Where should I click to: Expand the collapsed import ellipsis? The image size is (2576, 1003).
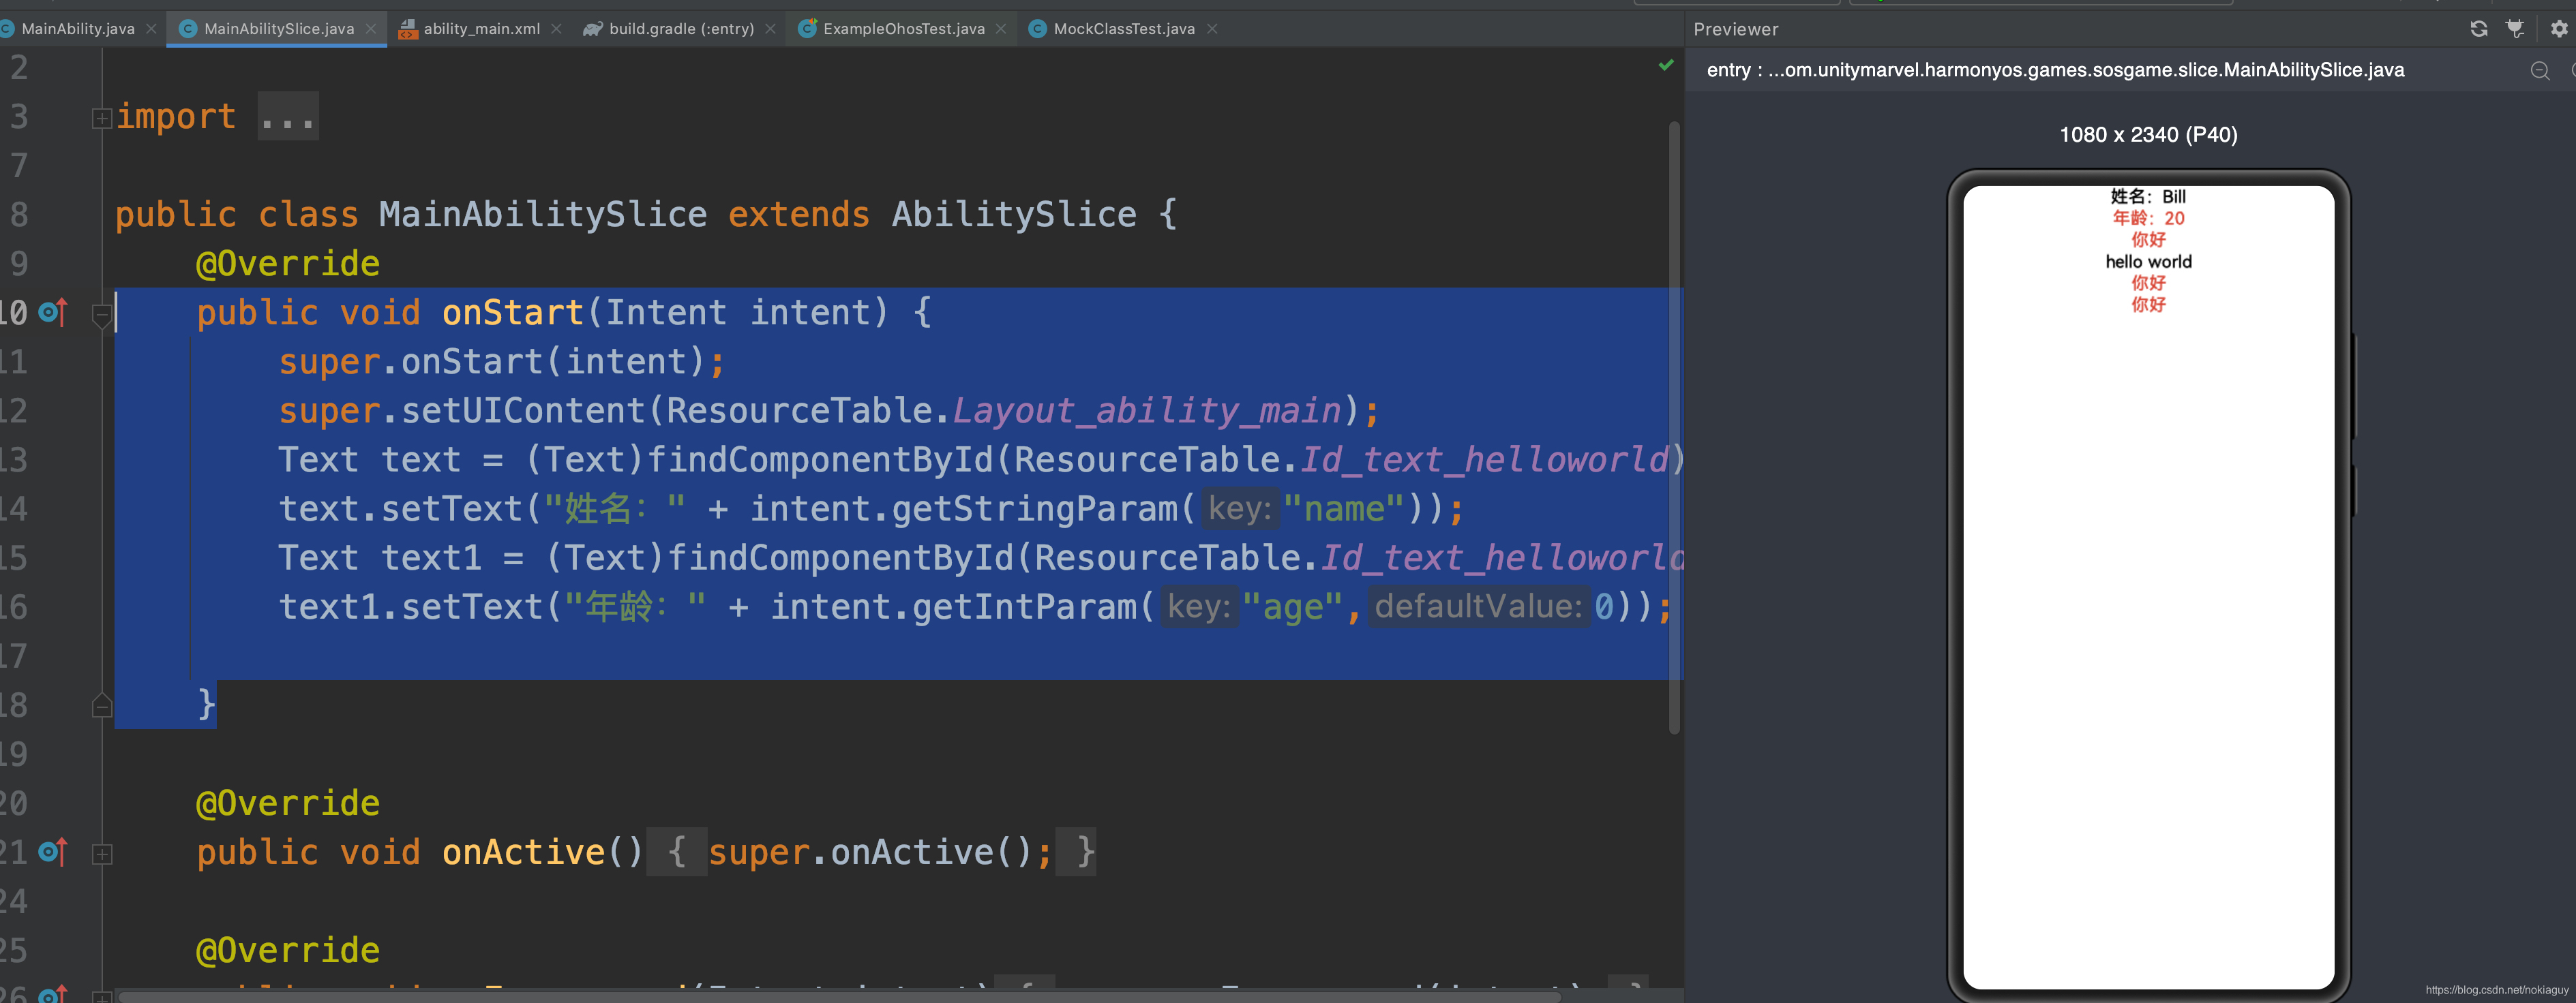pyautogui.click(x=288, y=117)
